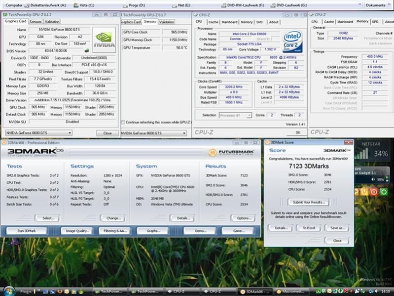Click the NVIDIA logo in GPU-Z

tap(104, 40)
